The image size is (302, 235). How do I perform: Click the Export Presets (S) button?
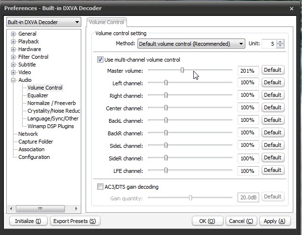click(75, 221)
